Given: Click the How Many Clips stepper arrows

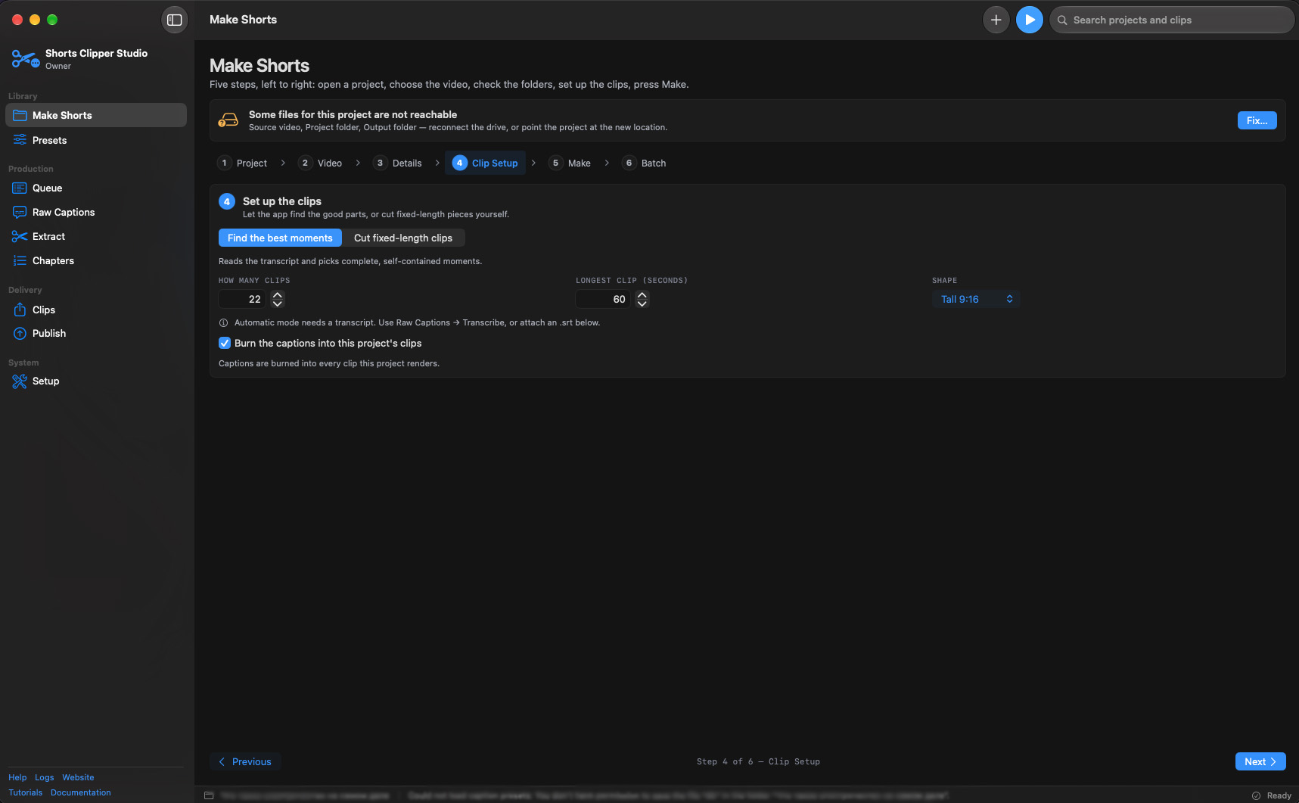Looking at the screenshot, I should (x=278, y=299).
